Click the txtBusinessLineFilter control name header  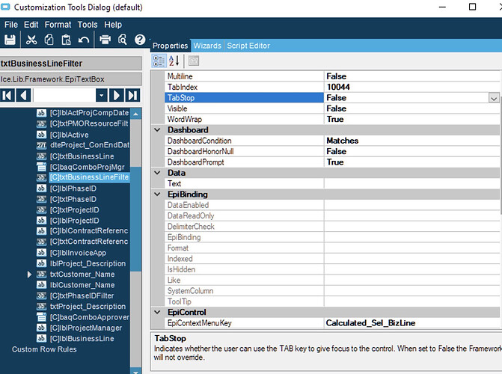click(71, 64)
